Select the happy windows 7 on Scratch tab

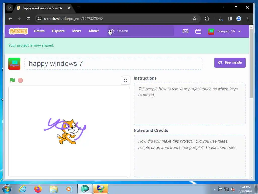[42, 8]
